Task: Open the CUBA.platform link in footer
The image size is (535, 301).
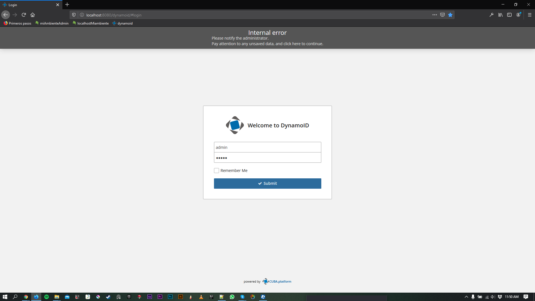Action: click(x=277, y=281)
